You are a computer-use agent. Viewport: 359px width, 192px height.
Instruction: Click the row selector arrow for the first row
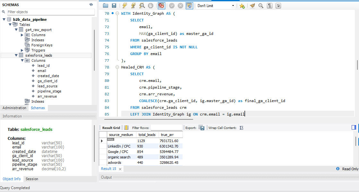(102, 141)
